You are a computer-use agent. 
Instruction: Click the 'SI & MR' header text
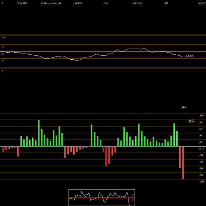coord(22,3)
